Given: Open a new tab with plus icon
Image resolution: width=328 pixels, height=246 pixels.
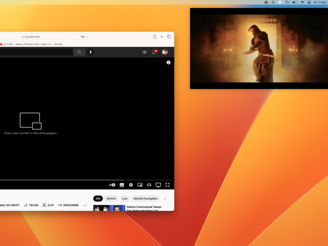Looking at the screenshot, I should pyautogui.click(x=162, y=37).
